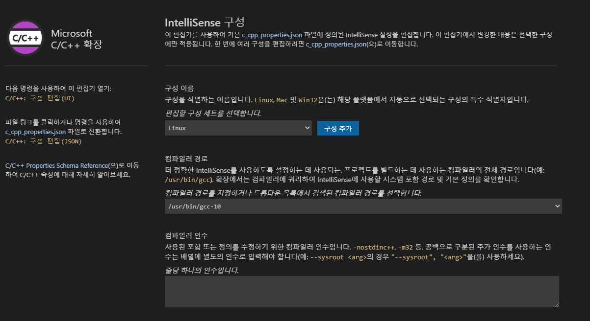This screenshot has width=590, height=321.
Task: Click the Win32 identifier text
Action: 308,100
